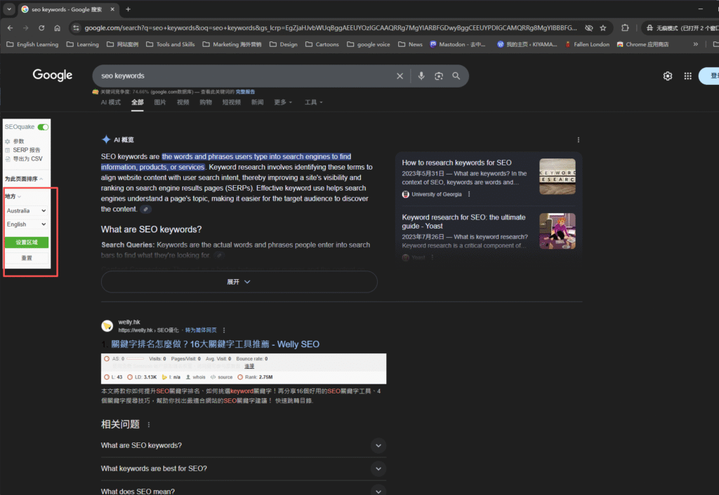Click the green 设置区域 button
The height and width of the screenshot is (495, 719).
tap(27, 243)
